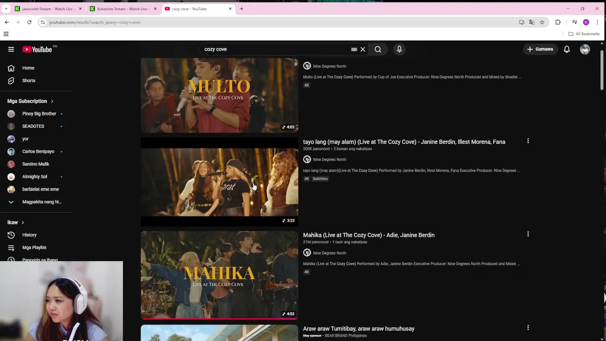This screenshot has width=606, height=341.
Task: Open the tayo lang (may alam) video title
Action: coord(404,142)
